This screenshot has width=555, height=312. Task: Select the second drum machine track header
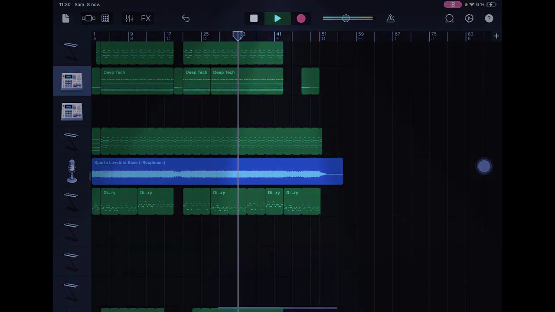(x=72, y=111)
